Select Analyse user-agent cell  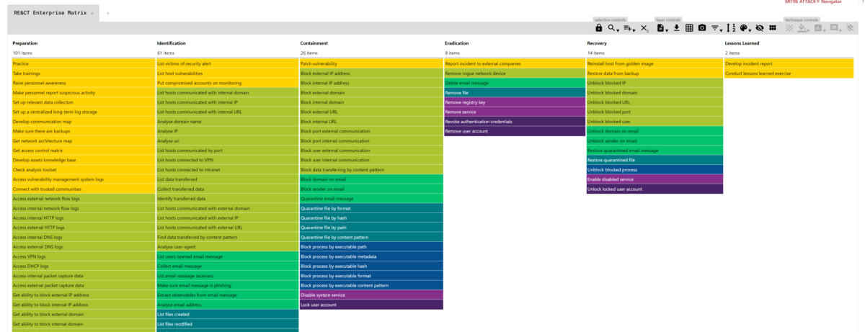tap(227, 246)
